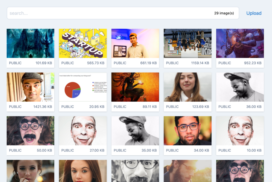Image resolution: width=272 pixels, height=182 pixels.
Task: Select the wide-eyed face image sized 10.00 KB
Action: coord(240,131)
